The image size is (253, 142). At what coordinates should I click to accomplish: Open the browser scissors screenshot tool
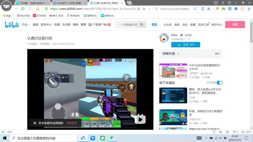click(x=209, y=9)
